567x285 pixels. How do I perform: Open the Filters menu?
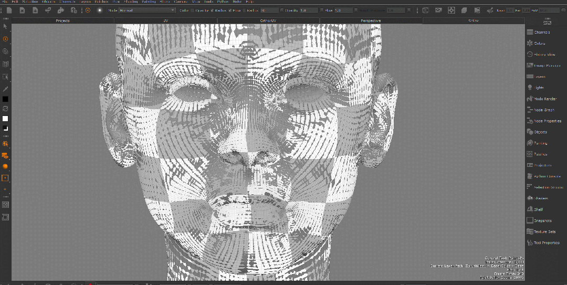pos(164,2)
